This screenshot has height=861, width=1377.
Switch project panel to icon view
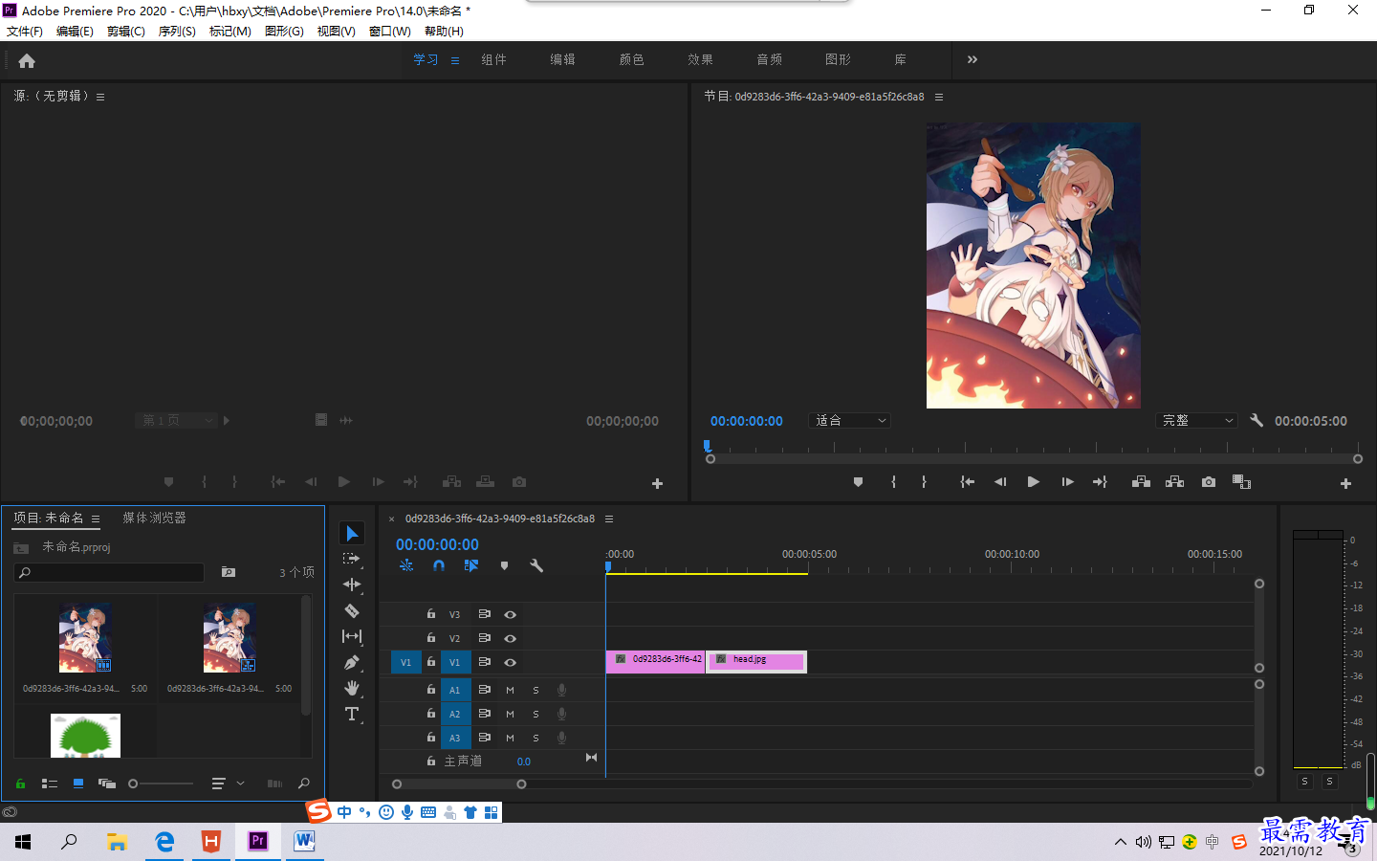(x=78, y=784)
